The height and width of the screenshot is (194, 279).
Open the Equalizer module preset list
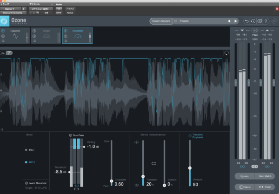click(x=3, y=41)
